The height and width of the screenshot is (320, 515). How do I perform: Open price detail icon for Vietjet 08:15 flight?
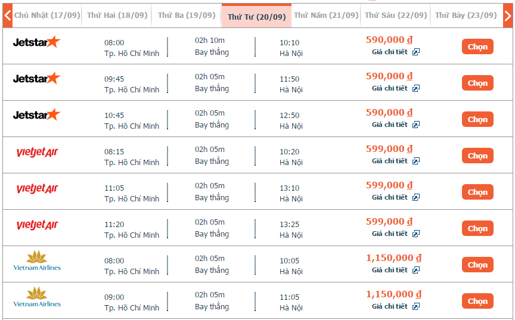416,161
